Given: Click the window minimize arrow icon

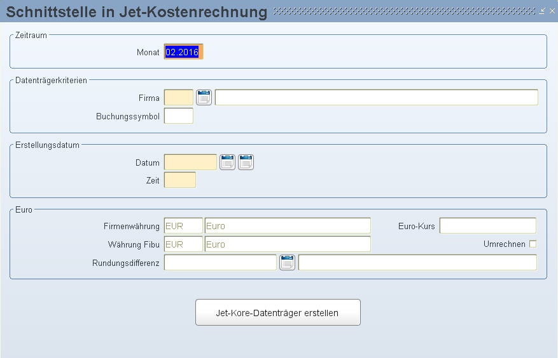Looking at the screenshot, I should click(542, 11).
